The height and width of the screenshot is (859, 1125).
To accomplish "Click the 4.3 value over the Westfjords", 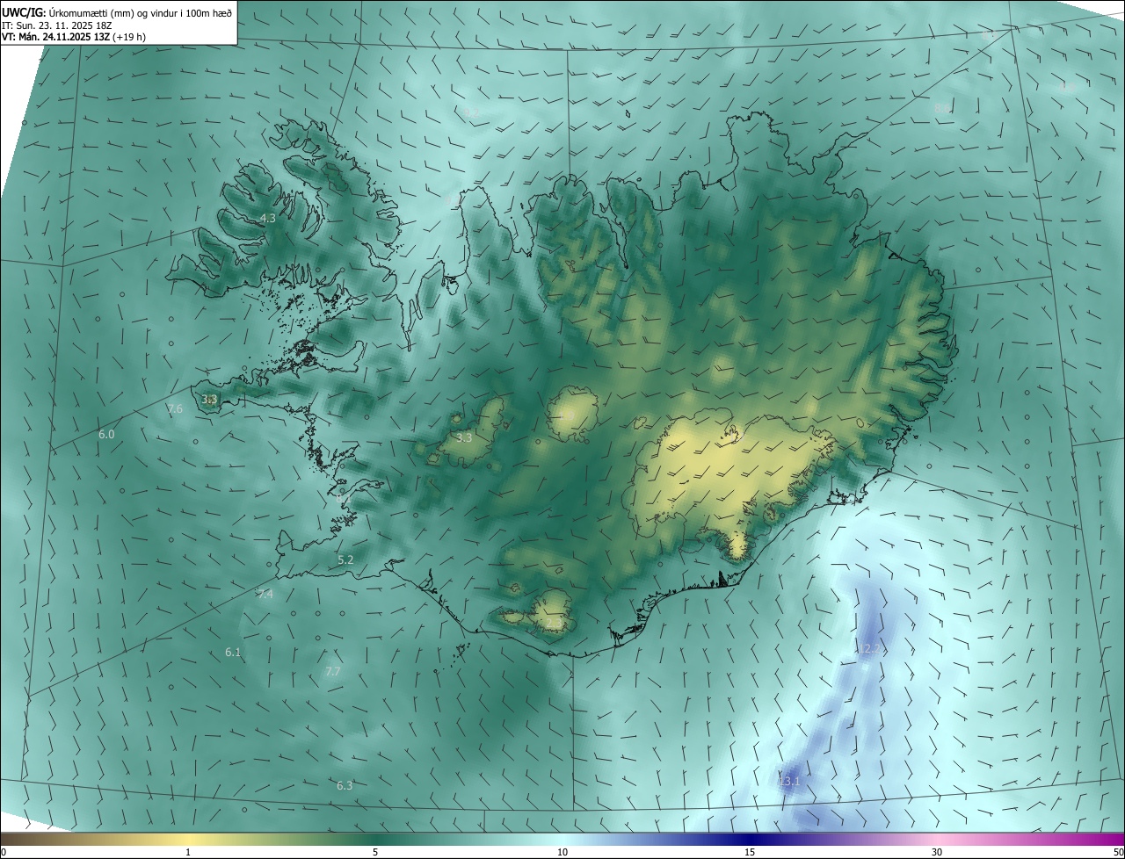I will 267,218.
